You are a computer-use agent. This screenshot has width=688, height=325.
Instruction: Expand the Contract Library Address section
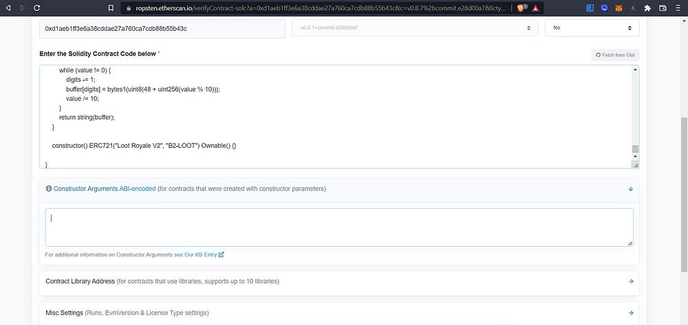click(631, 281)
